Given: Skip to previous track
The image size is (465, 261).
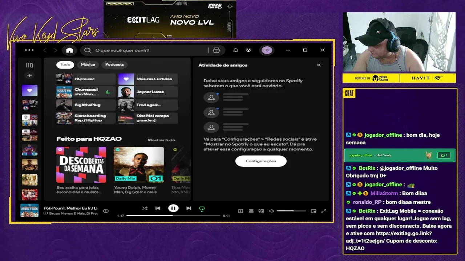Looking at the screenshot, I should click(158, 208).
